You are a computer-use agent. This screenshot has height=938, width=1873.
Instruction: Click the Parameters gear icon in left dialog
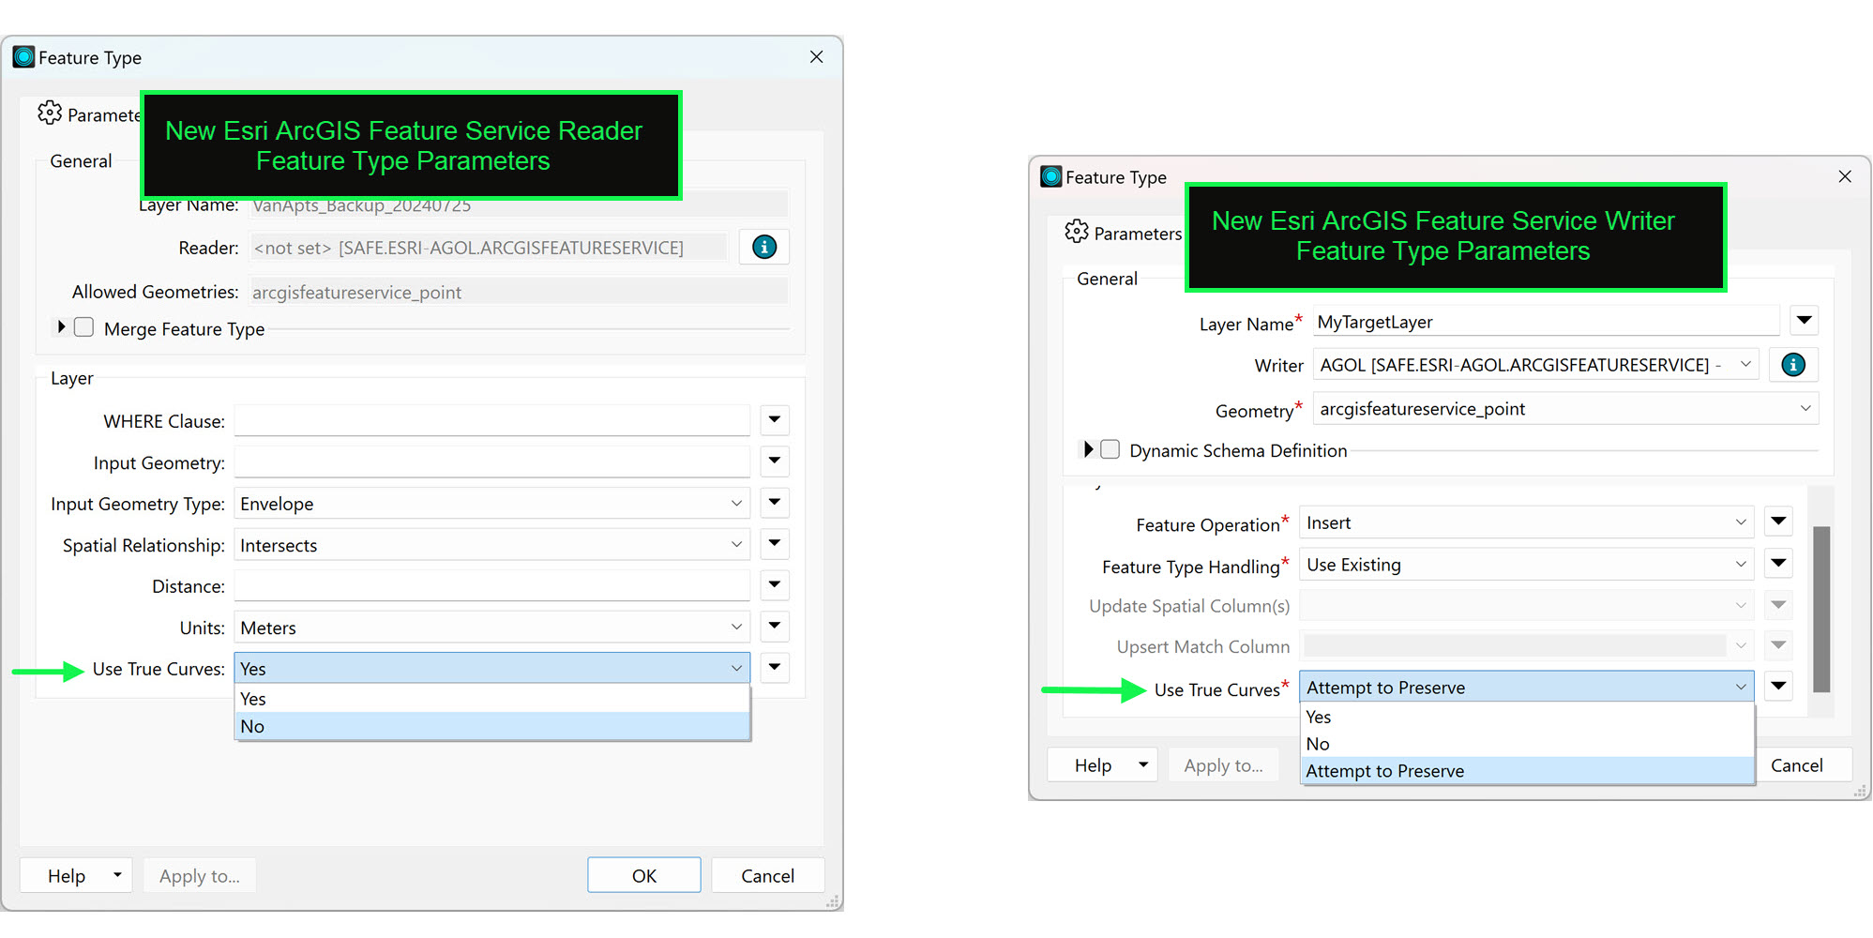(x=50, y=113)
